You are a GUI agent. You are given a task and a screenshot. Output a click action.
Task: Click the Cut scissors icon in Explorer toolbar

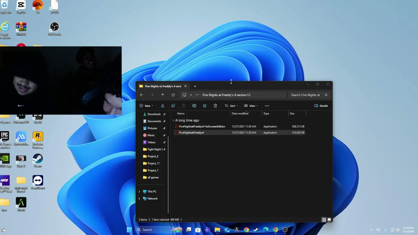(x=163, y=106)
